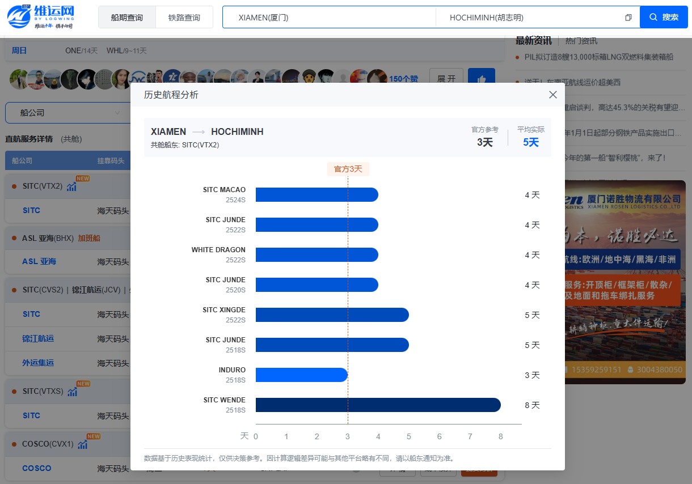The image size is (692, 484).
Task: Select the 船期查询 tab
Action: click(127, 18)
